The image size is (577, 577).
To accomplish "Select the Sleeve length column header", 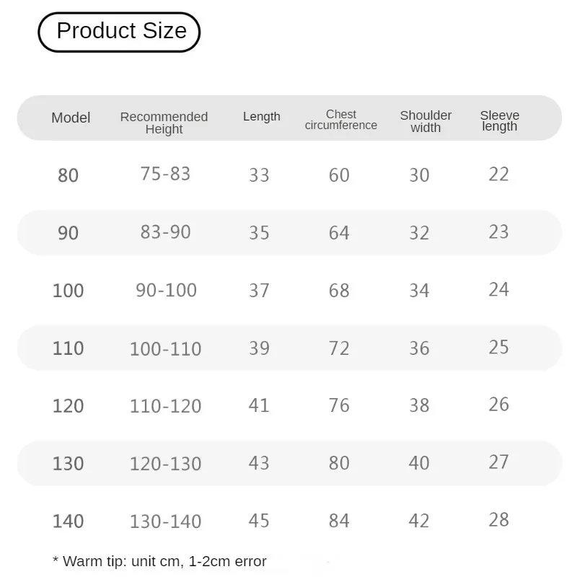I will click(x=499, y=120).
